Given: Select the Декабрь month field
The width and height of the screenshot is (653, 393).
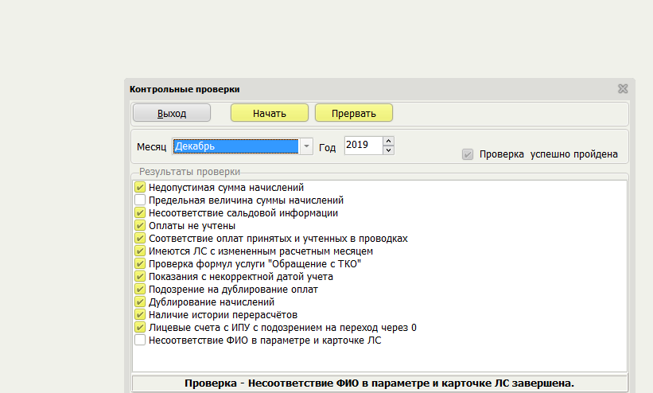Looking at the screenshot, I should tap(235, 146).
